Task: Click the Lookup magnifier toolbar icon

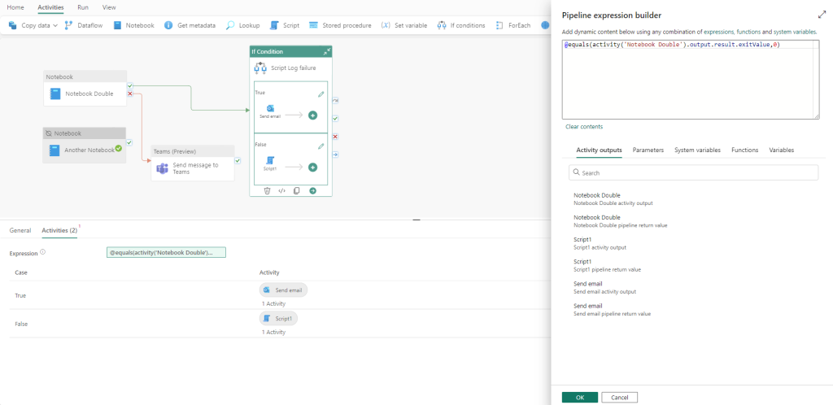Action: (x=230, y=25)
